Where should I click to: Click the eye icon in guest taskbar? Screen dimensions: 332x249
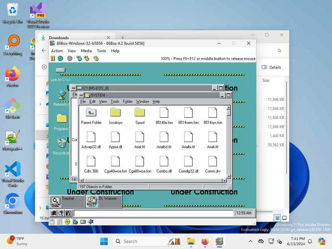[61, 213]
